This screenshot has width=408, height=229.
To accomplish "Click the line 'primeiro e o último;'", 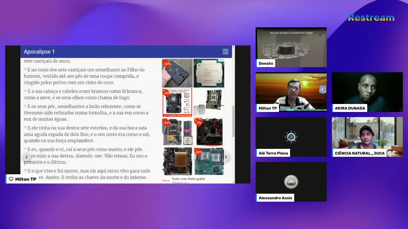I will [45, 162].
